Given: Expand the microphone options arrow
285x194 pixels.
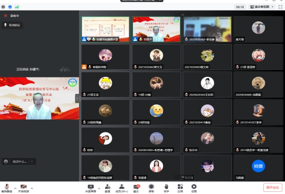Looking at the screenshot, I should coord(15,188).
